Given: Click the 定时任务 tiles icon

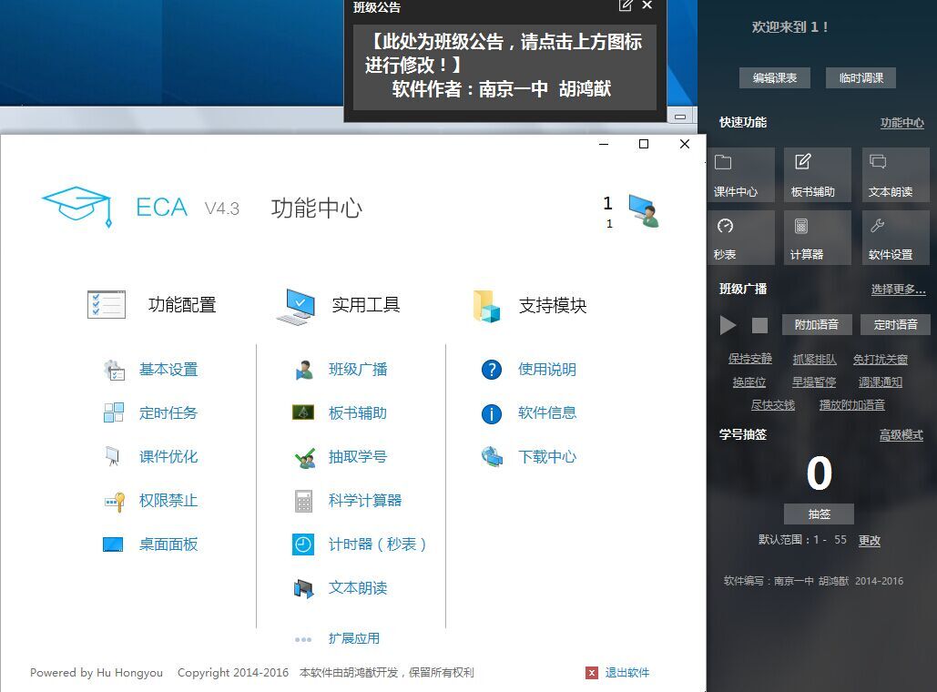Looking at the screenshot, I should tap(114, 413).
